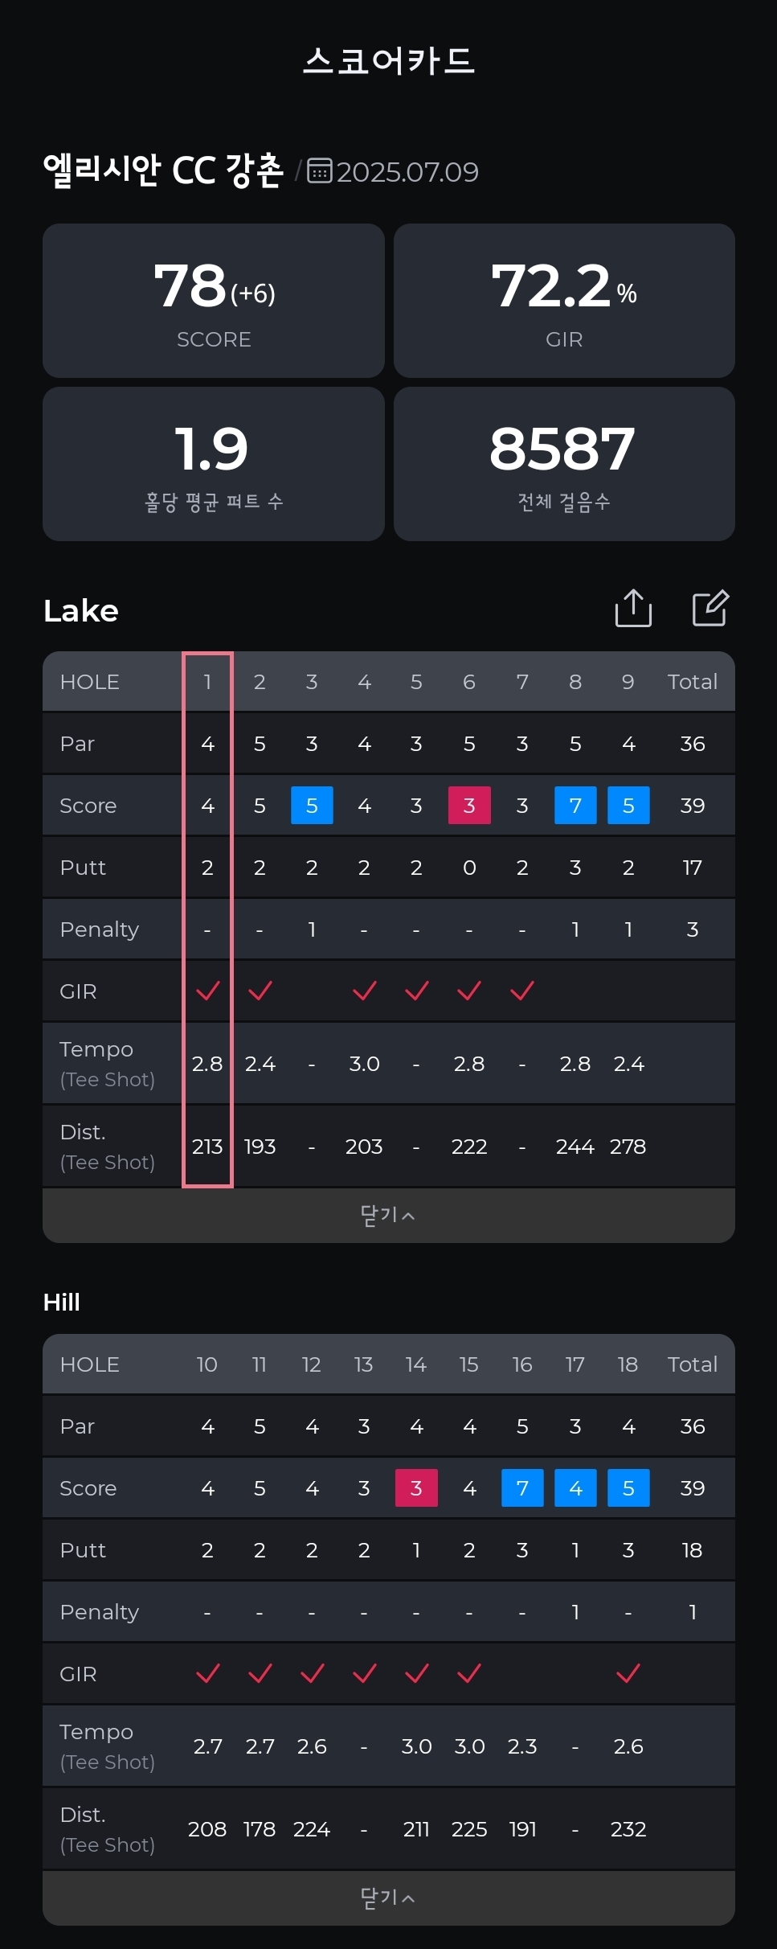Collapse the Hill scorecard with 닫기
Image resolution: width=777 pixels, height=1949 pixels.
click(x=389, y=1898)
